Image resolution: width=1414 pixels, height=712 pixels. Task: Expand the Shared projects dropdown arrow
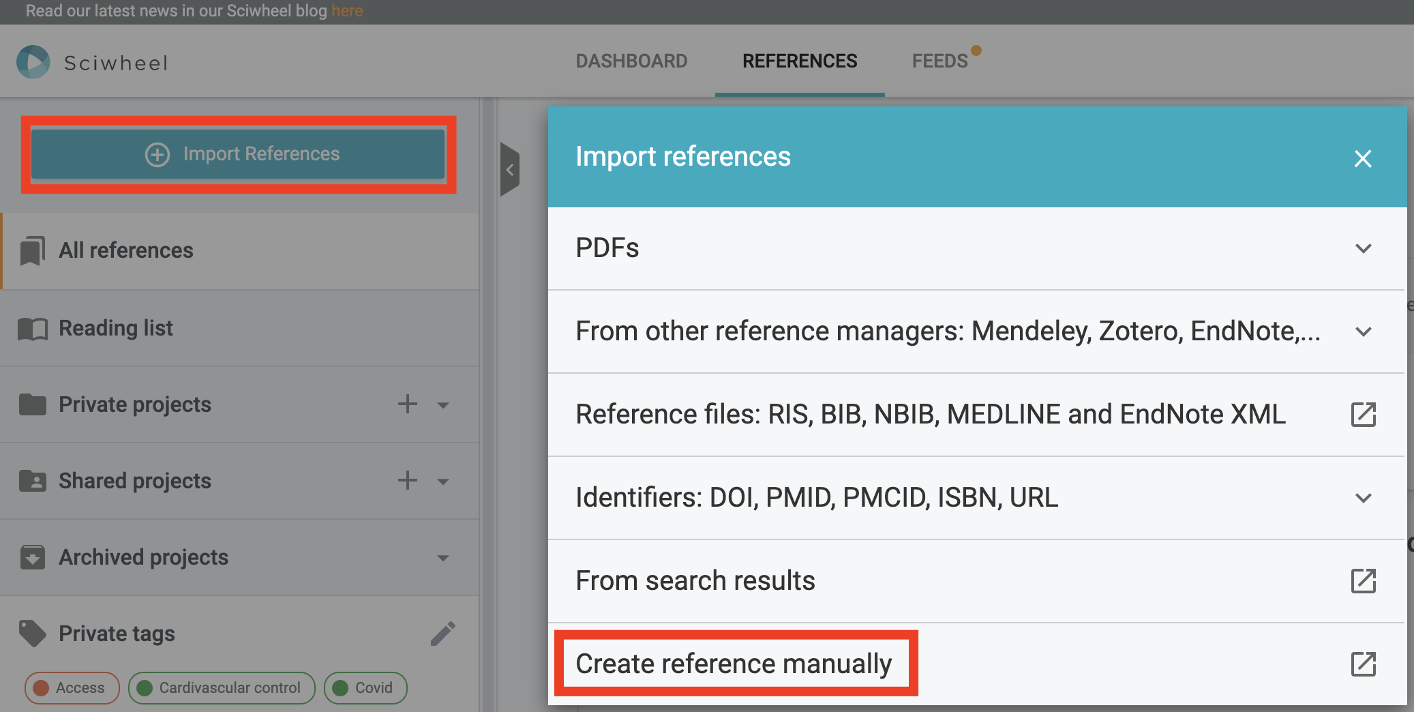[x=443, y=481]
